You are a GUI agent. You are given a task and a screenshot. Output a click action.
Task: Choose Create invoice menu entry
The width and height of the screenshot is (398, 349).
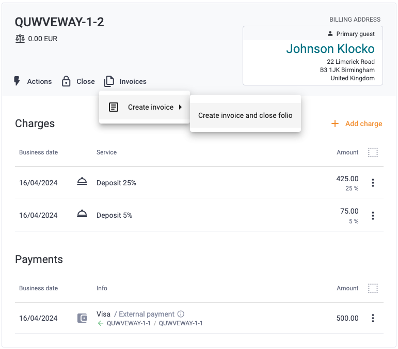tap(145, 107)
